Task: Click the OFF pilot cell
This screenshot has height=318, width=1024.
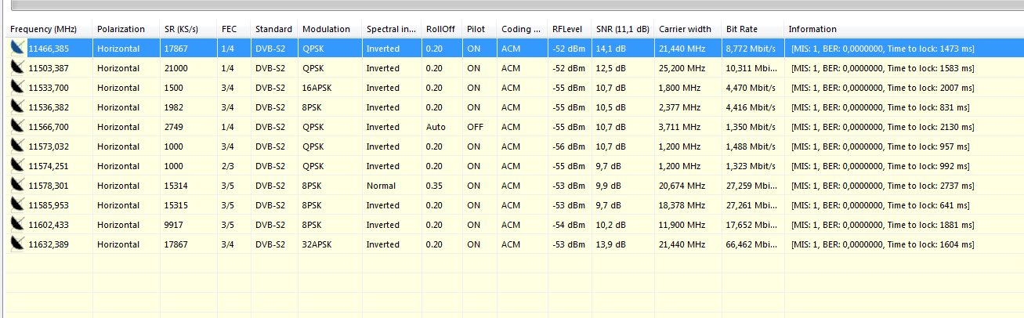Action: [475, 127]
